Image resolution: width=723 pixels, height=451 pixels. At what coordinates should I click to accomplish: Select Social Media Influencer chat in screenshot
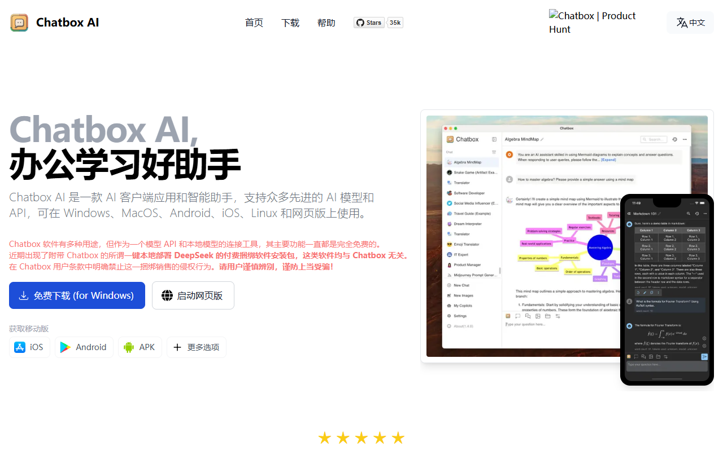pyautogui.click(x=472, y=204)
